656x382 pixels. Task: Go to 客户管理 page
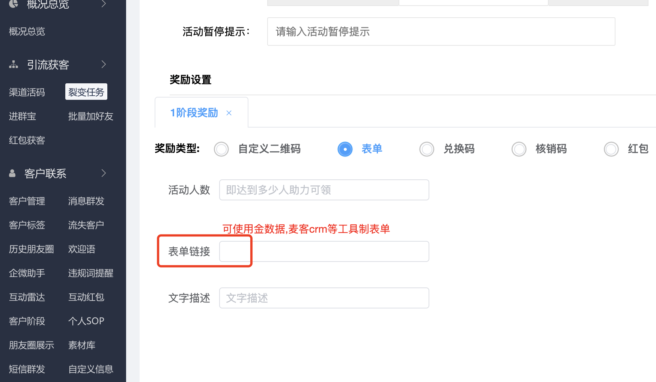[x=27, y=201]
